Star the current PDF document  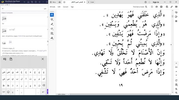(x=64, y=2)
